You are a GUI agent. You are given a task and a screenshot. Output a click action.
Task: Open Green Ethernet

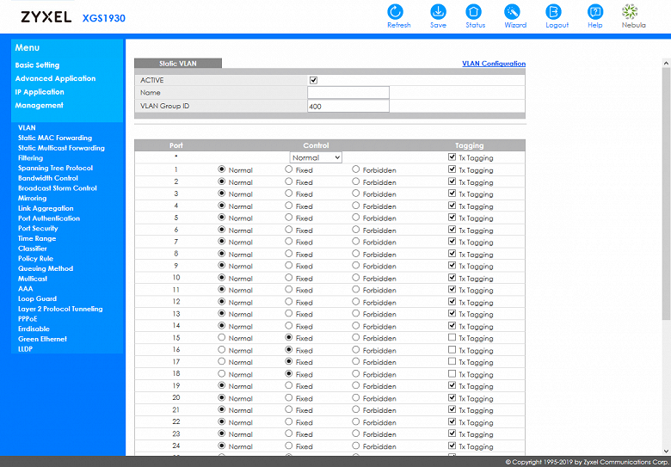click(x=42, y=339)
